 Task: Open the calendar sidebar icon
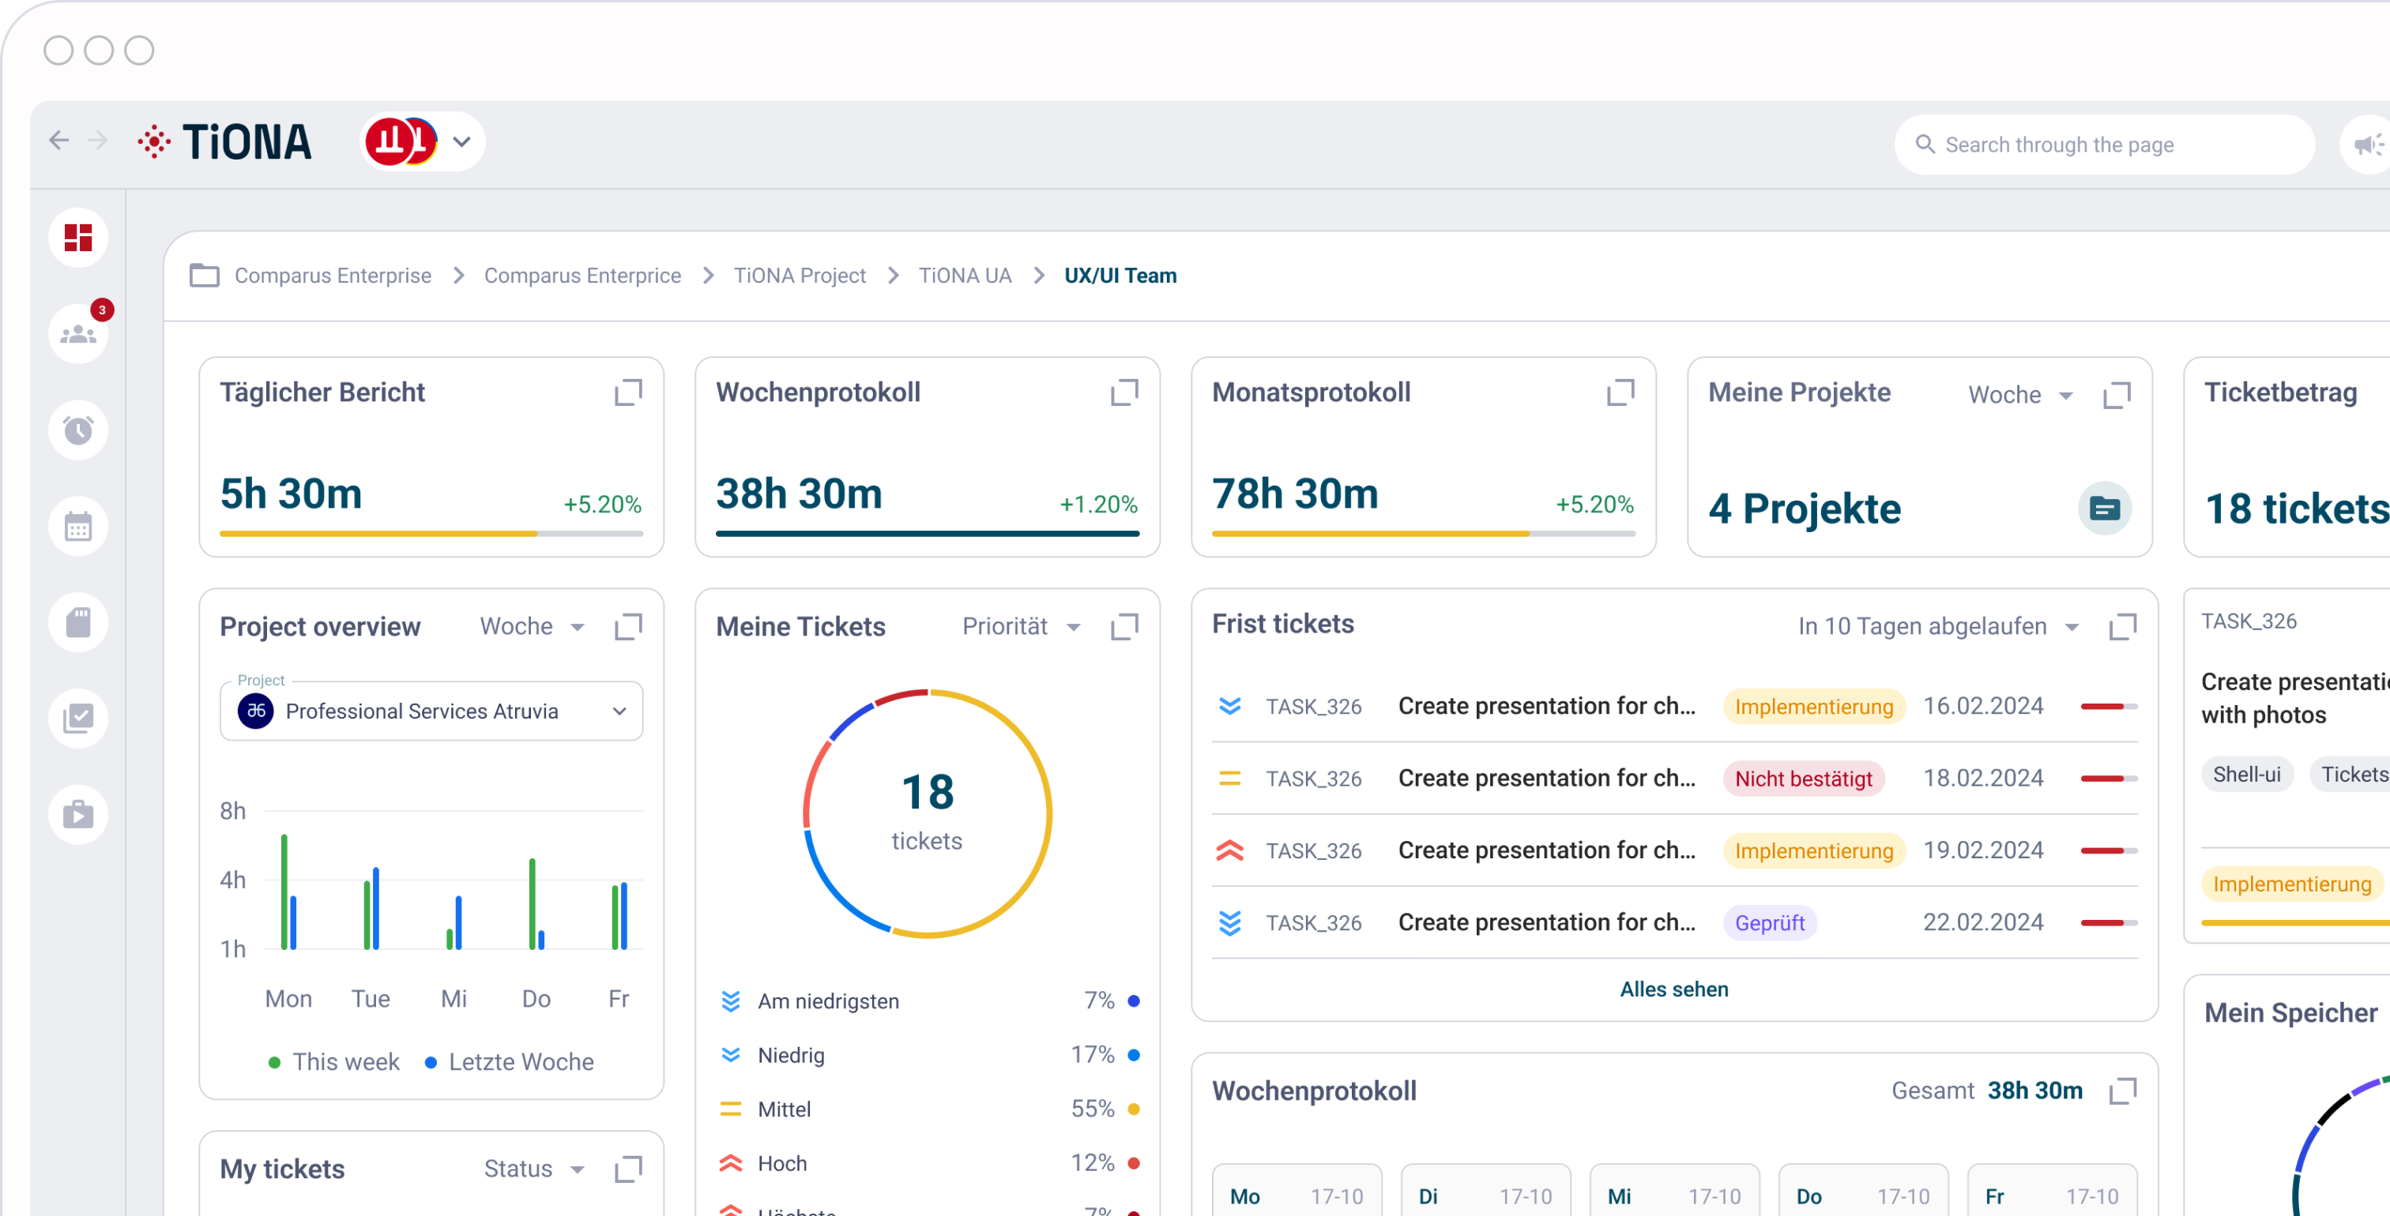click(79, 526)
